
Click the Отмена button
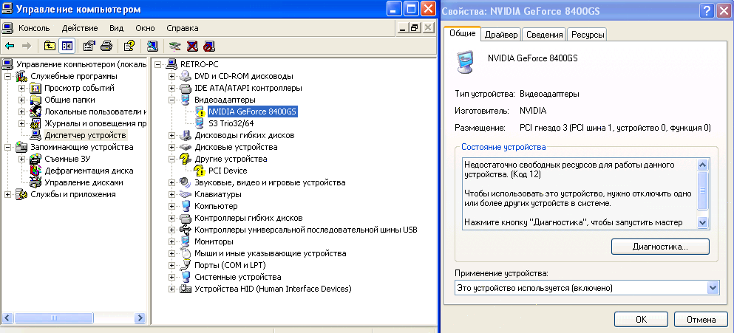point(701,320)
